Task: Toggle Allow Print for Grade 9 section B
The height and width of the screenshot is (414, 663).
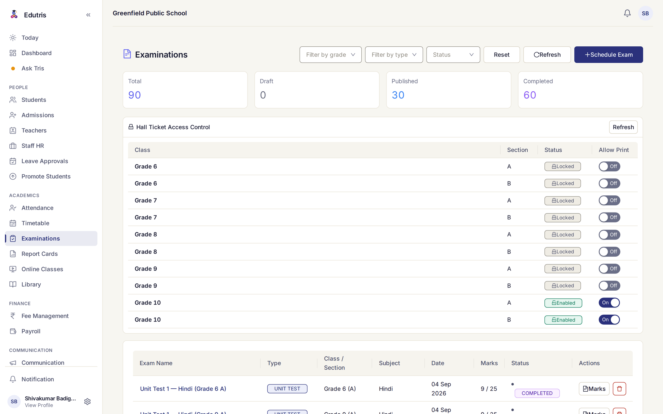Action: pos(609,286)
